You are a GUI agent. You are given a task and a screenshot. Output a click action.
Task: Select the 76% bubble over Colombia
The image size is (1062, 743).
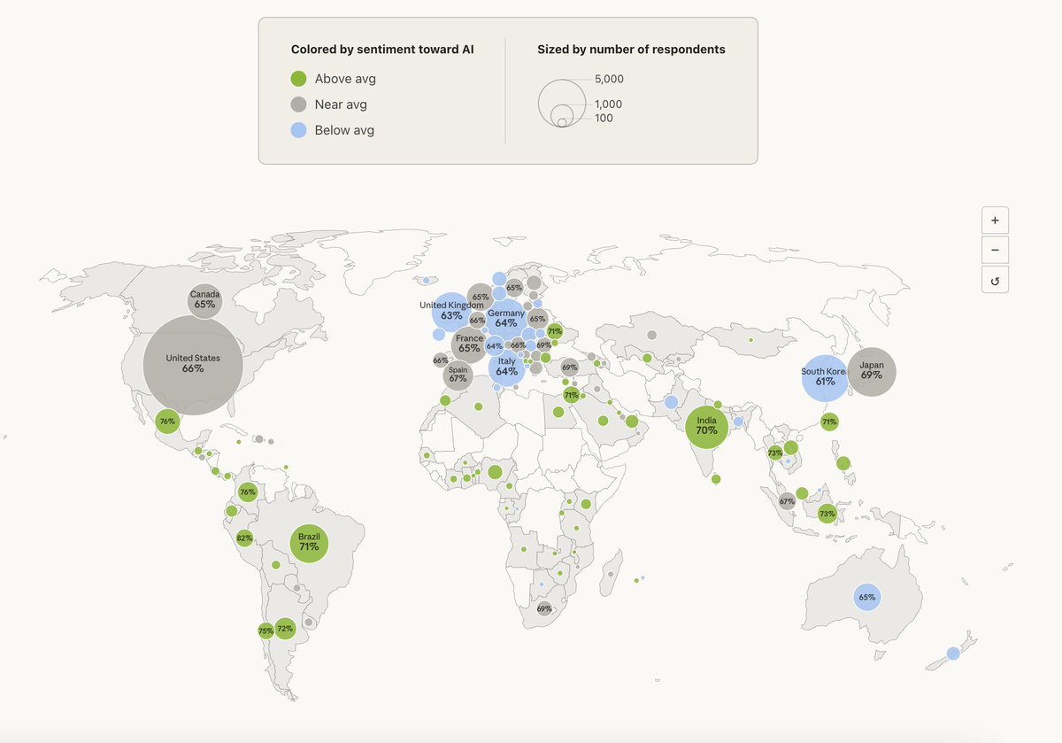click(x=248, y=491)
